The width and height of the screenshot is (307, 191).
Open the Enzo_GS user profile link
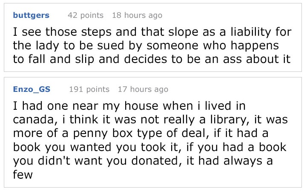32,89
